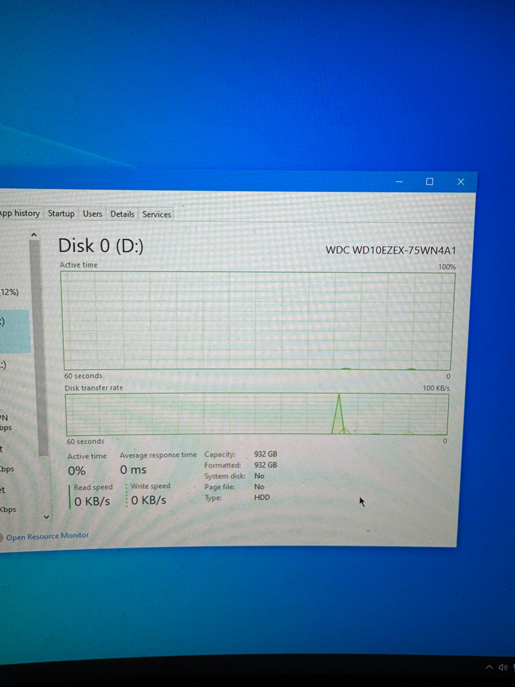Click the sidebar scroll down arrow

[46, 516]
